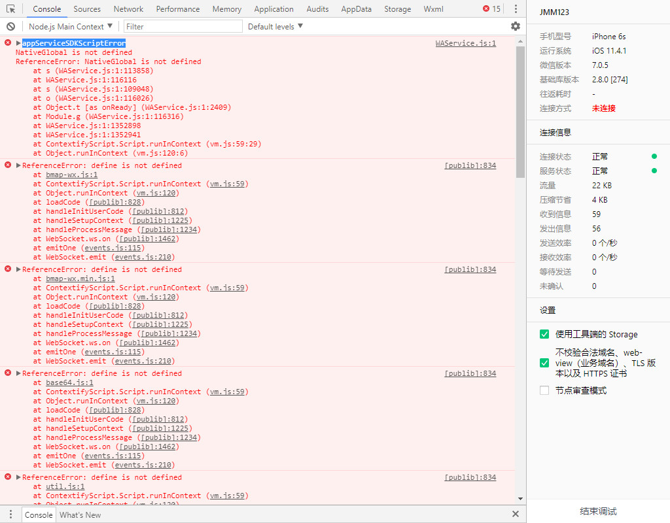Uncheck the 不校验合法域名 checkbox
The image size is (670, 523).
point(544,363)
